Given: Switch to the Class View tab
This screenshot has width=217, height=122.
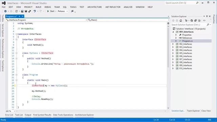Looking at the screenshot, I should [206, 111].
